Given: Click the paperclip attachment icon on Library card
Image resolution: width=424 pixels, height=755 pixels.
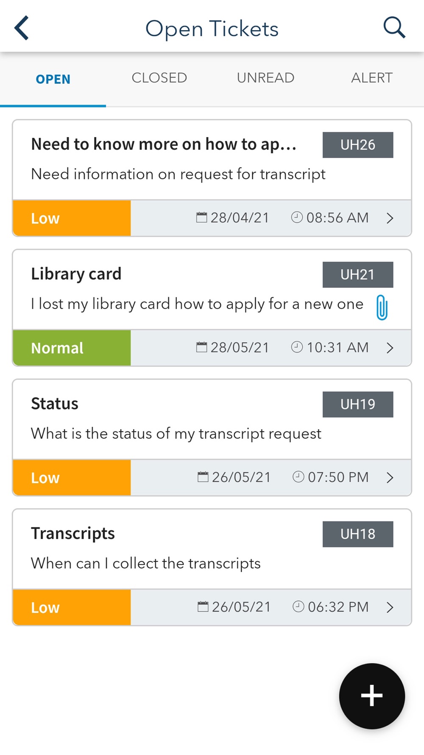Looking at the screenshot, I should pyautogui.click(x=382, y=307).
